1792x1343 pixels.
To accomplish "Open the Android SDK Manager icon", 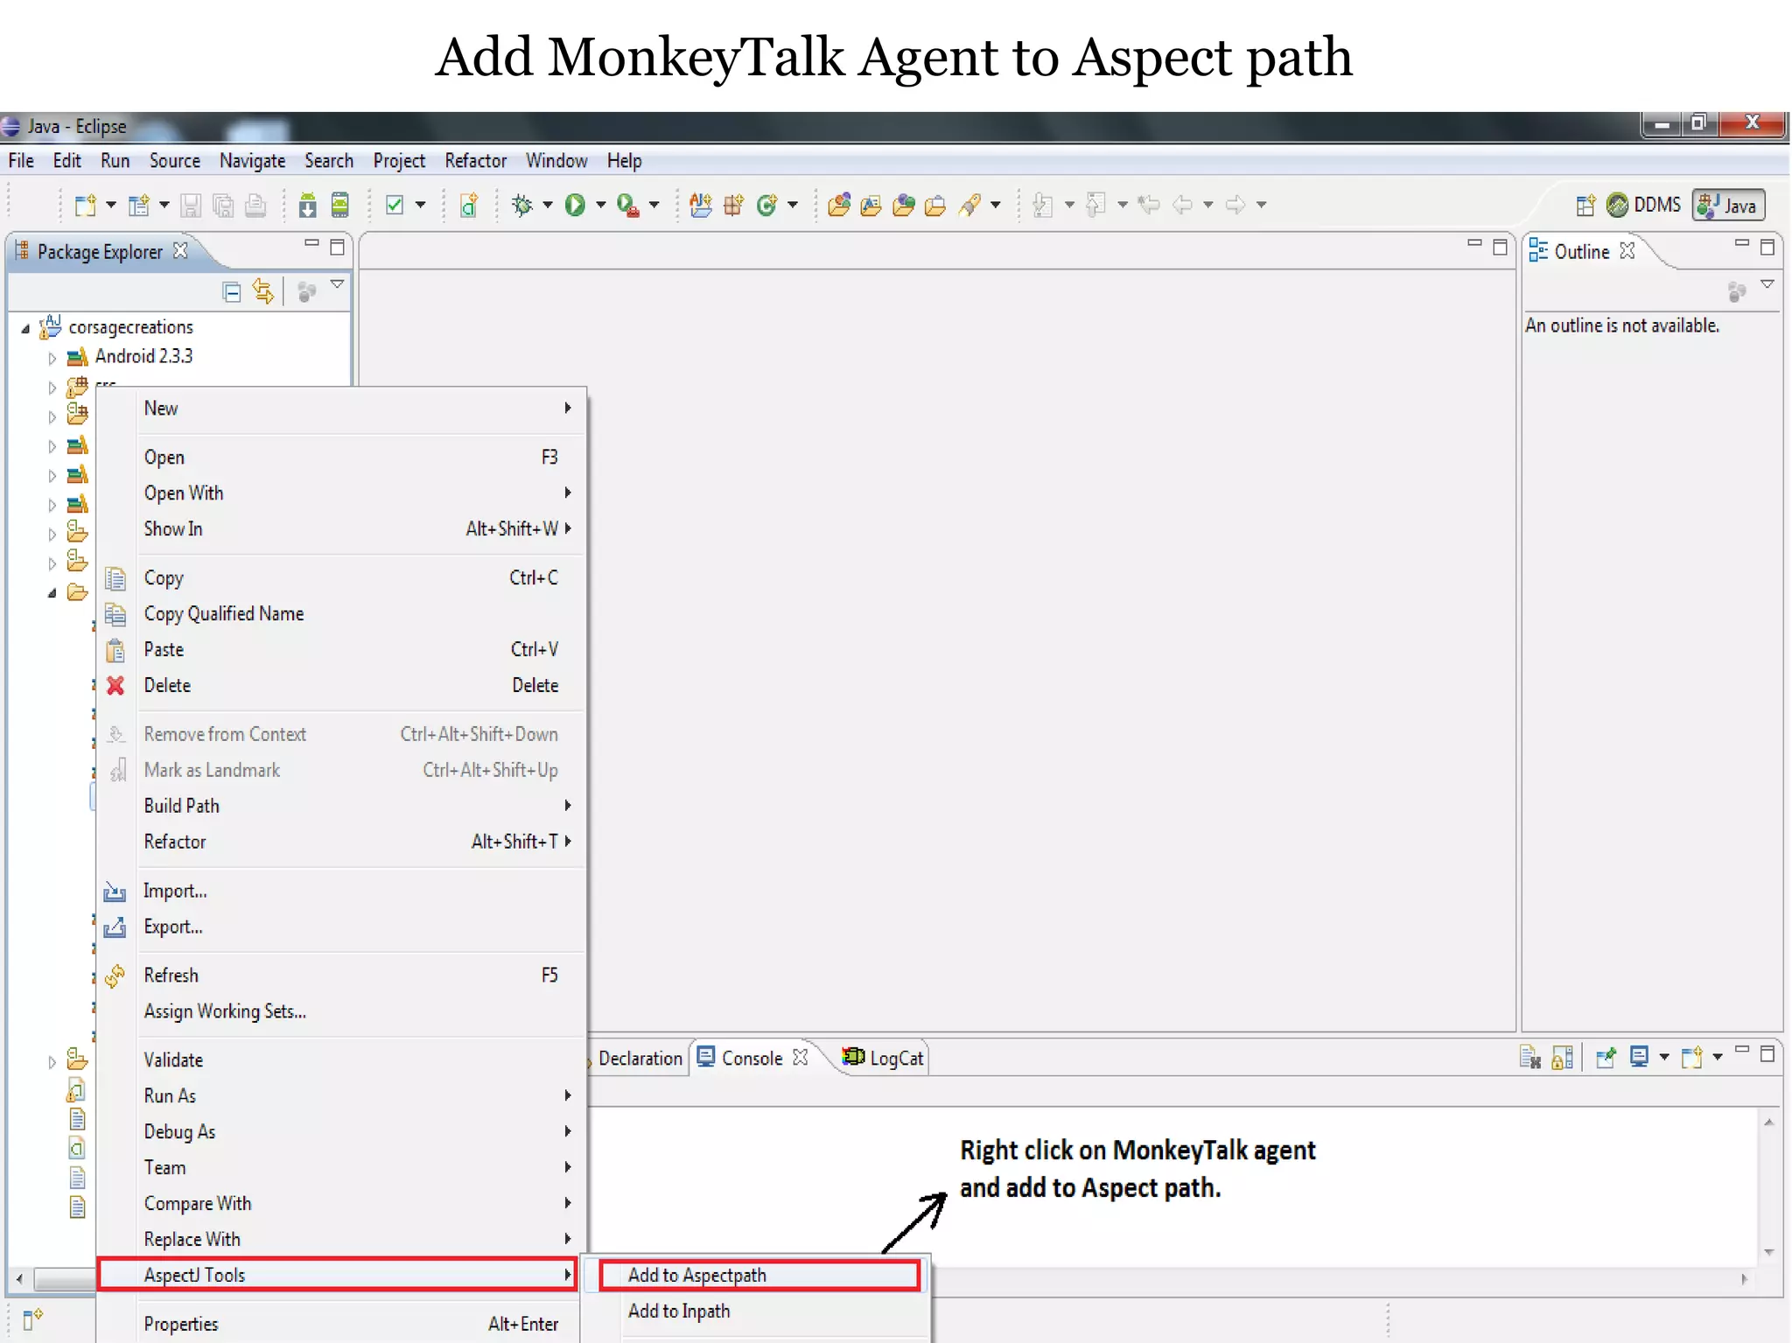I will pos(307,206).
